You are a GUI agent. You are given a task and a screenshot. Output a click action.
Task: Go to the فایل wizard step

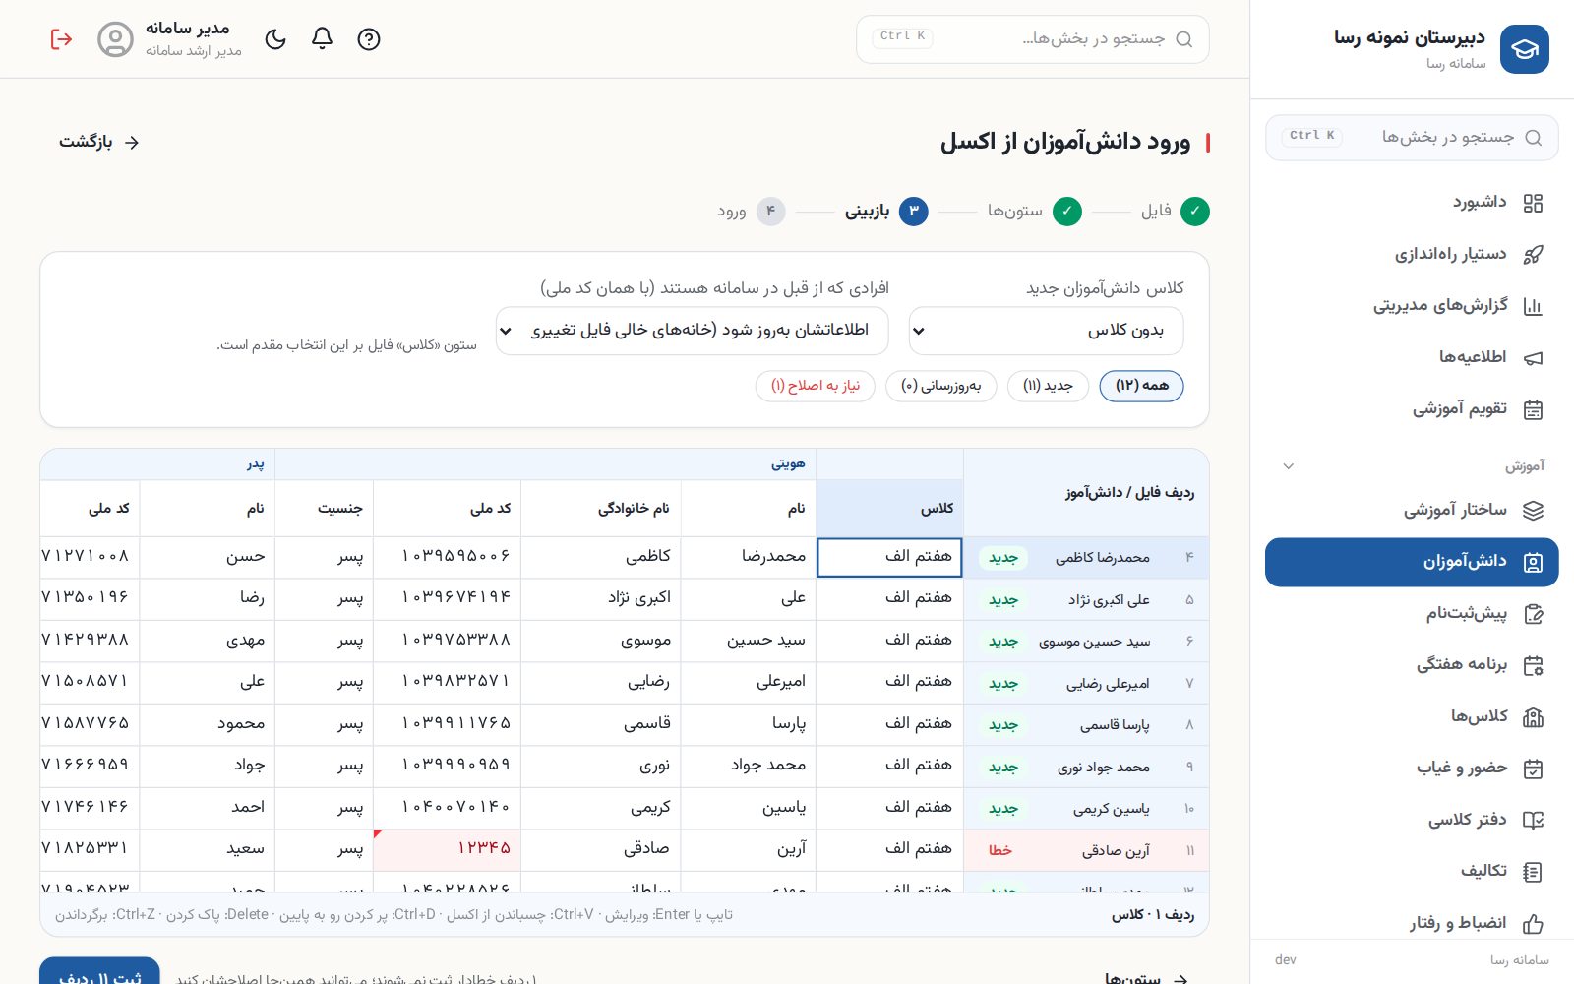1176,212
